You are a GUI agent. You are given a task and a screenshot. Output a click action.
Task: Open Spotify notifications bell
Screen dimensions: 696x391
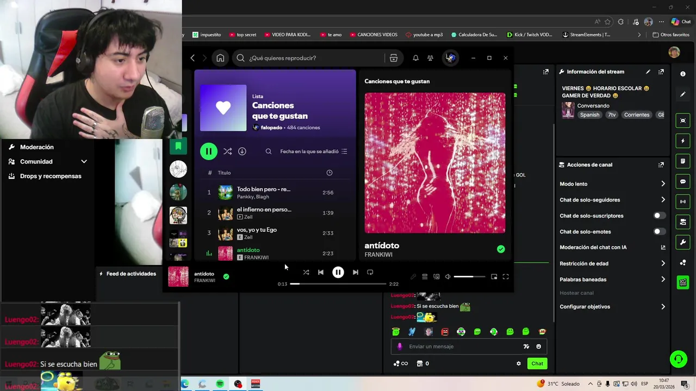point(415,58)
